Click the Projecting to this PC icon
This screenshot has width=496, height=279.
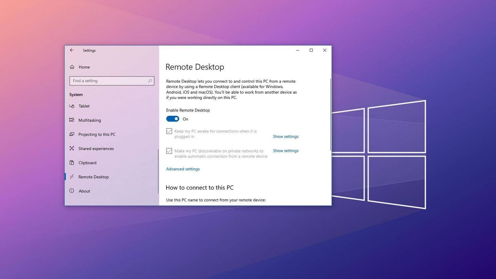[x=72, y=134]
